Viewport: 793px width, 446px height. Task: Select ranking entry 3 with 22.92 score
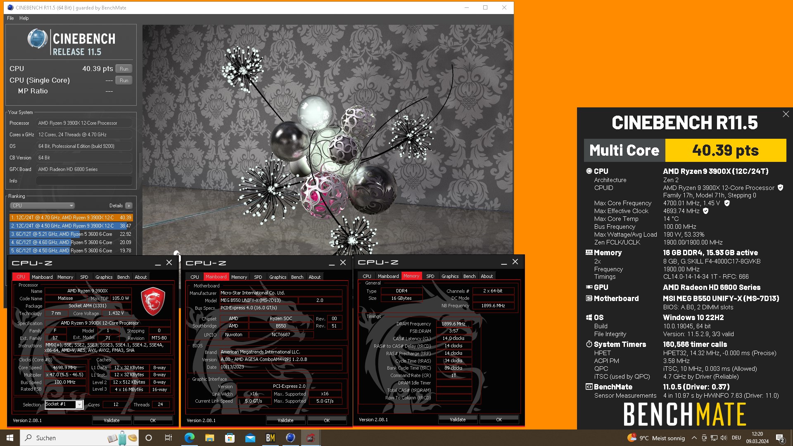71,234
